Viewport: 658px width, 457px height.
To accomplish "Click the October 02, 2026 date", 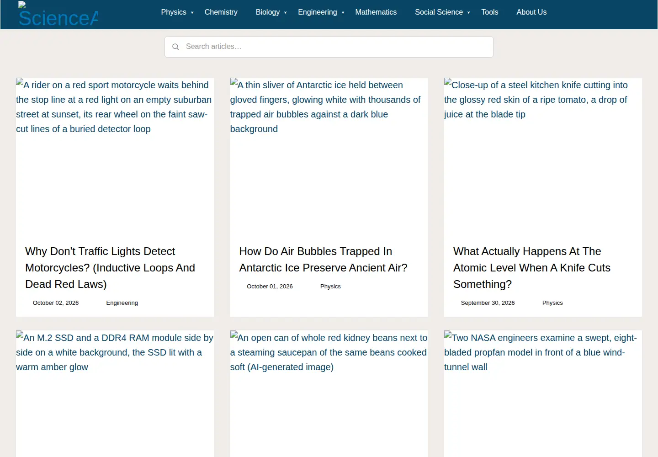I will (56, 303).
